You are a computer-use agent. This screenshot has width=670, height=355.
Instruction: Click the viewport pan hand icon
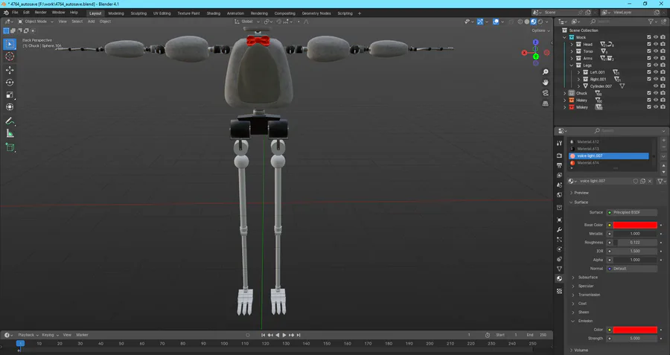click(x=545, y=83)
